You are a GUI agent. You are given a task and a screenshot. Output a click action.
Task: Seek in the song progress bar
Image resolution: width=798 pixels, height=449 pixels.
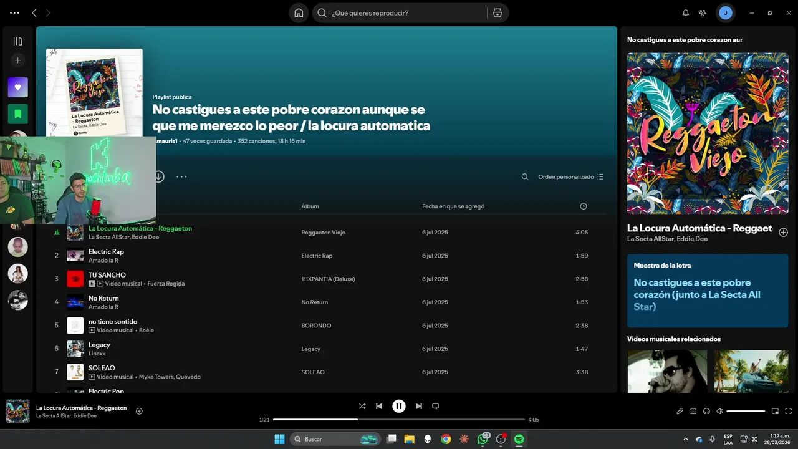coord(399,420)
